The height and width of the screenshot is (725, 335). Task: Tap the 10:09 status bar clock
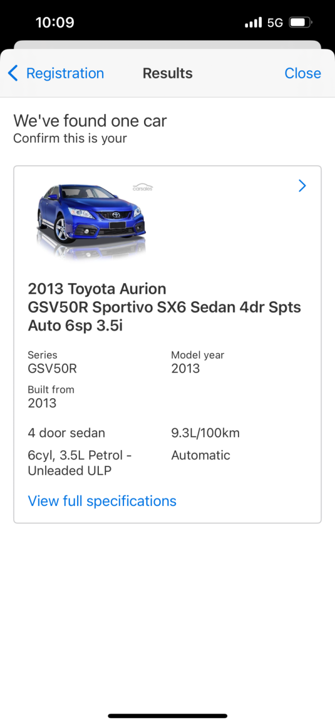tap(55, 22)
